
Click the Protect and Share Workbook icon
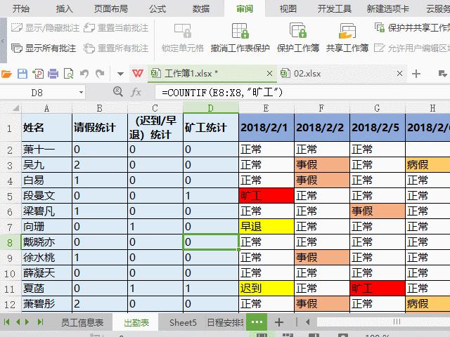(x=380, y=27)
